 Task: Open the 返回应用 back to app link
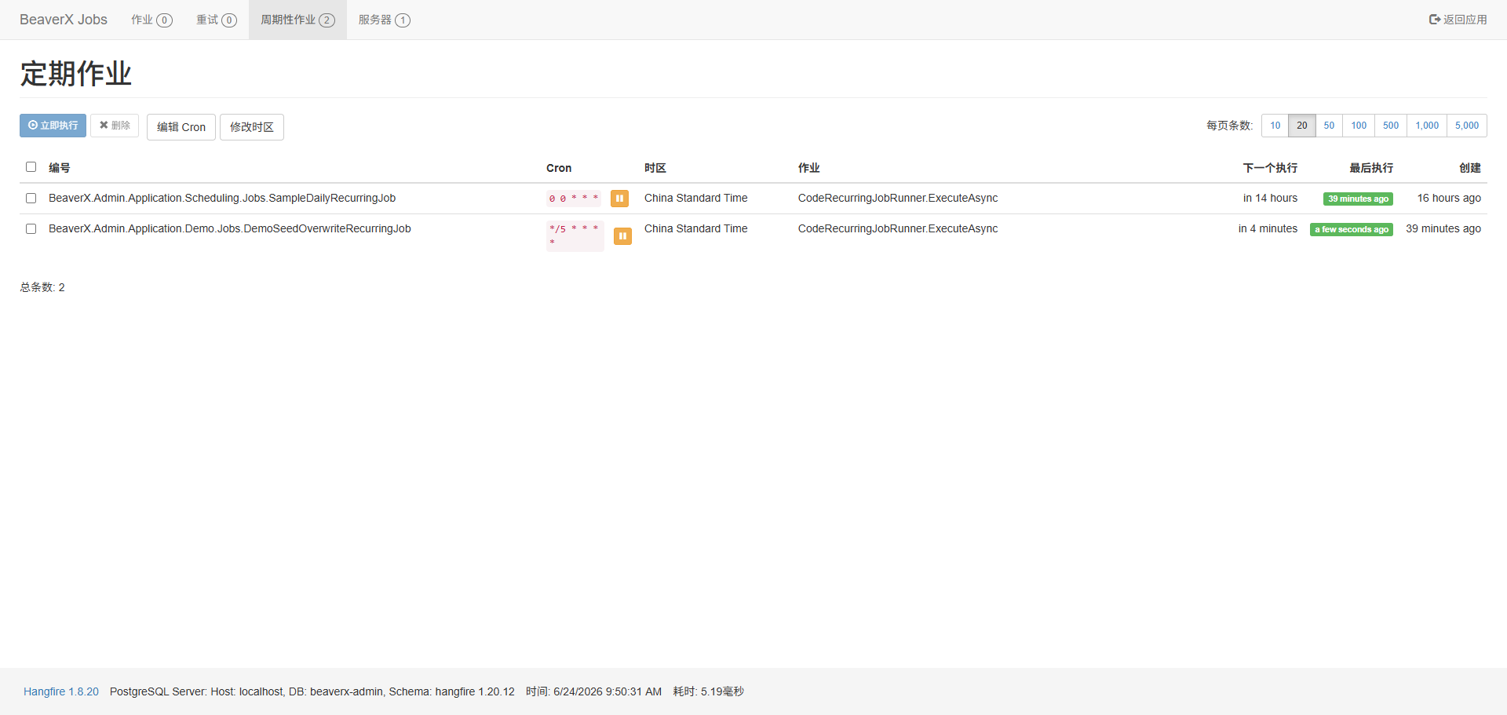[1458, 20]
